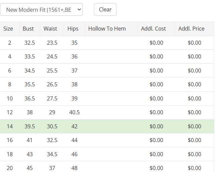Screen dimensions: 217x172
Task: Click the Hips column header
Action: tap(73, 29)
